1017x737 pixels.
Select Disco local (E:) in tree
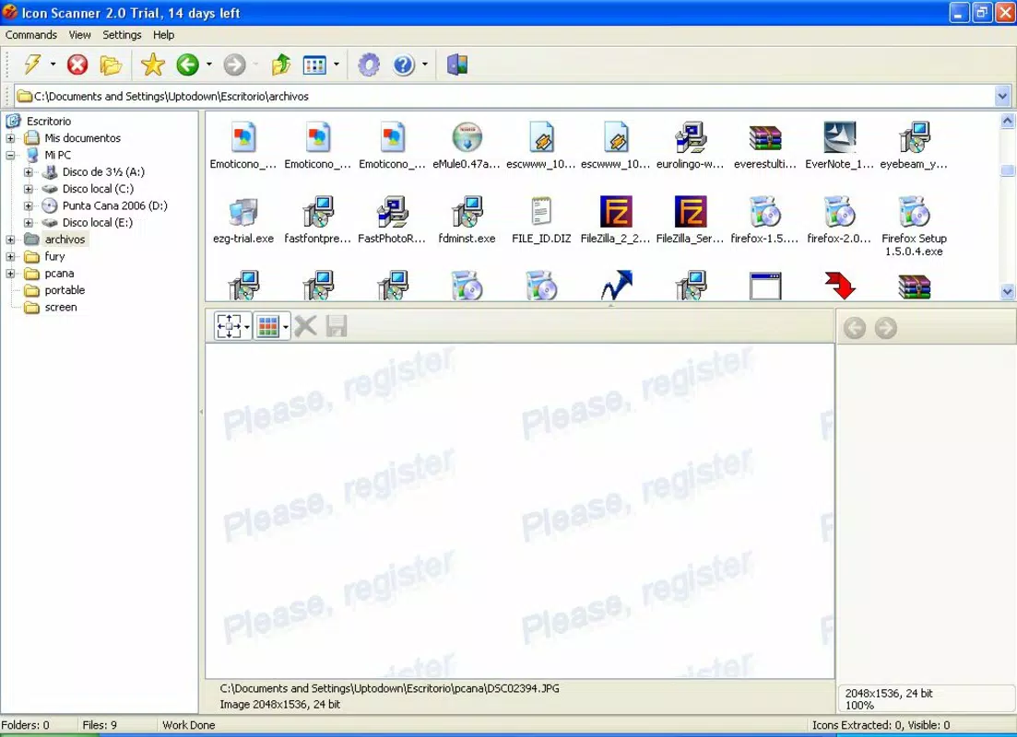pos(98,222)
